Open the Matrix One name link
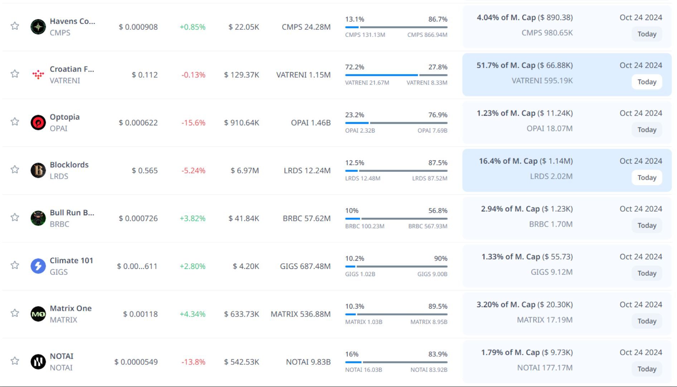Viewport: 677px width, 387px height. 71,308
